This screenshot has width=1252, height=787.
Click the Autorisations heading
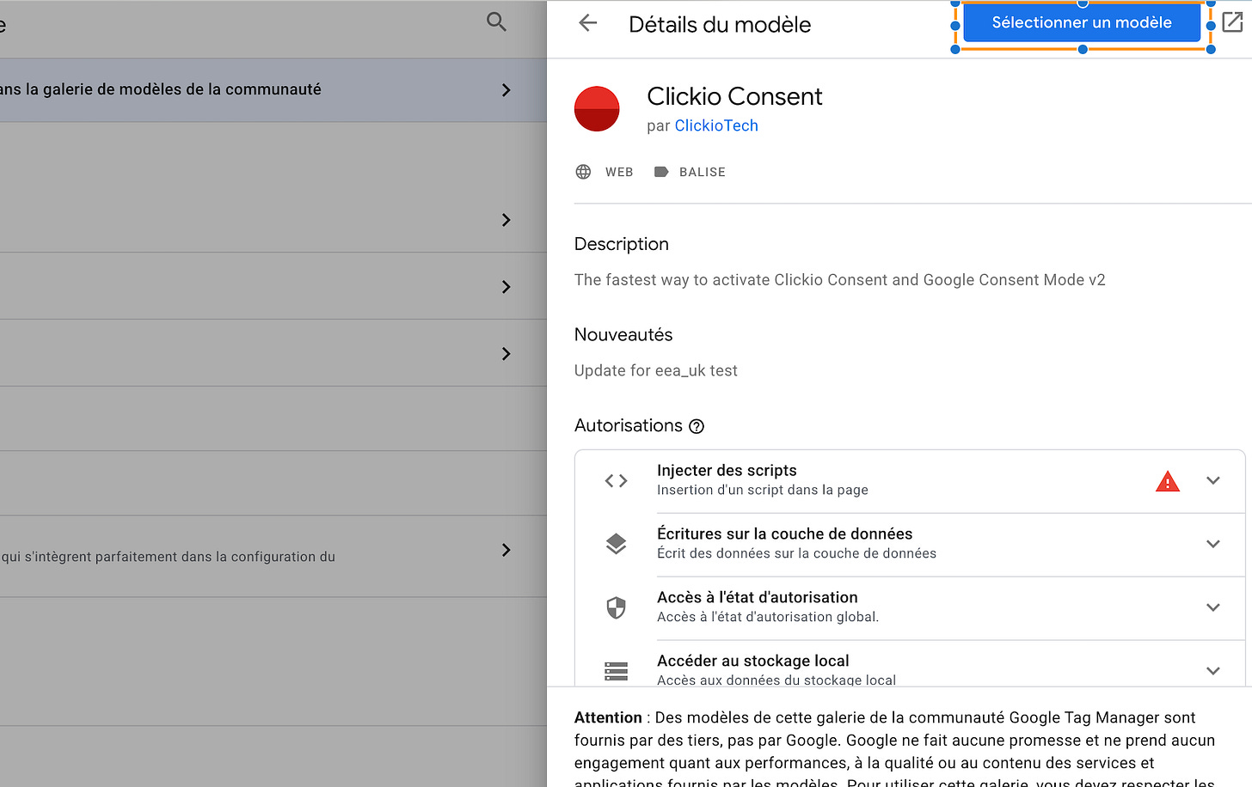[x=629, y=425]
